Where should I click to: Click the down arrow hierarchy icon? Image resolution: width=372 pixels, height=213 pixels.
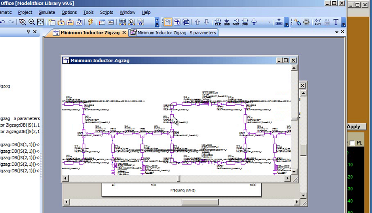pos(207,22)
